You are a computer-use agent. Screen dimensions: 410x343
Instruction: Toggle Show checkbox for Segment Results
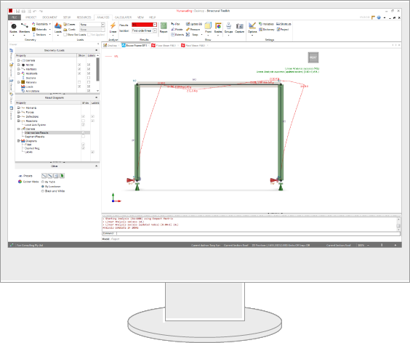pos(83,137)
